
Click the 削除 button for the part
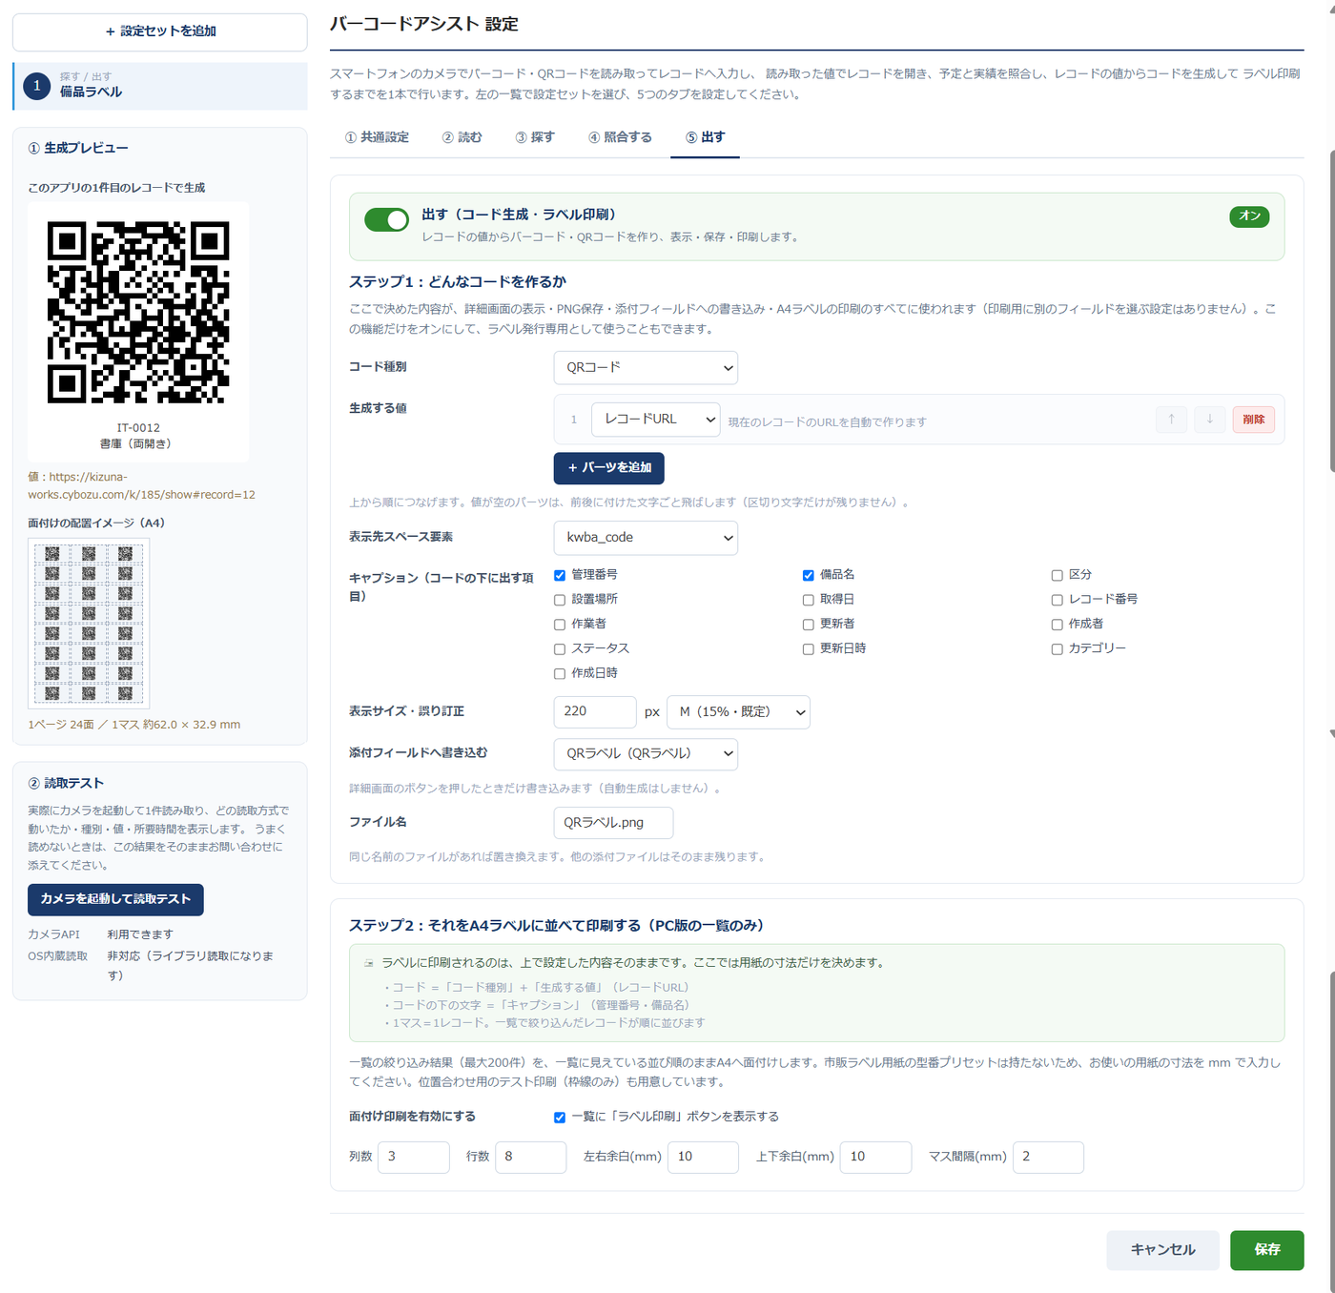1254,420
